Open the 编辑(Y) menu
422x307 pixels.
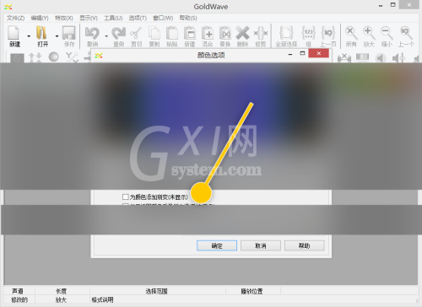tap(40, 18)
